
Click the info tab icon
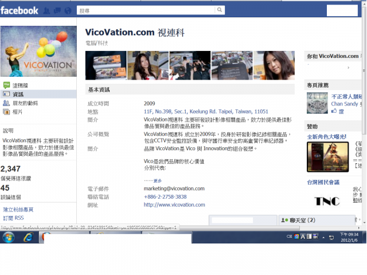pyautogui.click(x=6, y=94)
